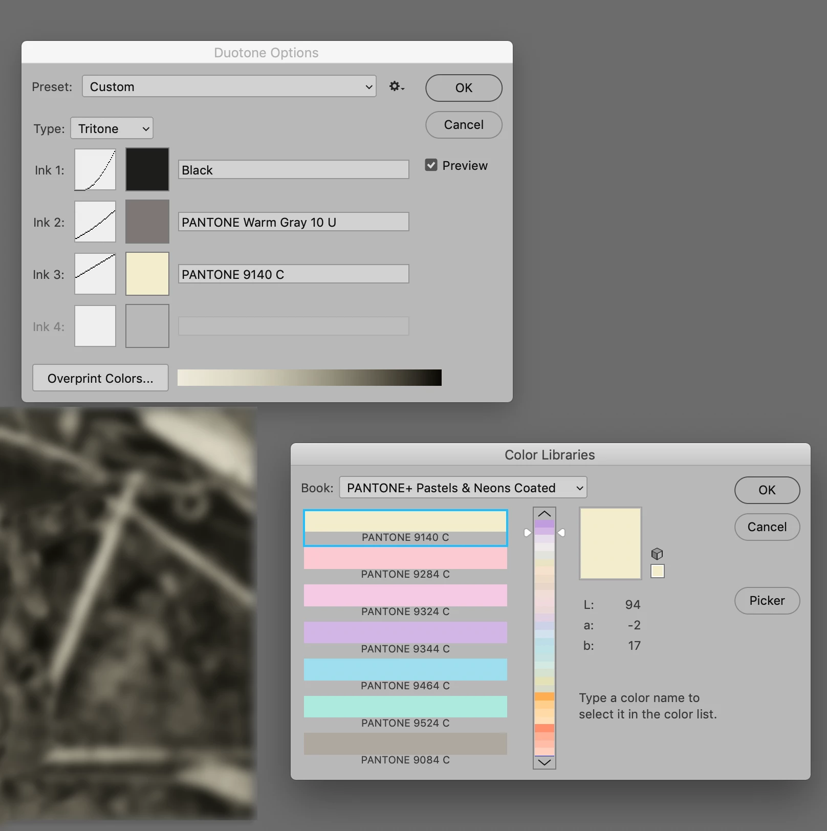Select PANTONE 9084 C in the color list
The image size is (827, 831).
(x=405, y=750)
